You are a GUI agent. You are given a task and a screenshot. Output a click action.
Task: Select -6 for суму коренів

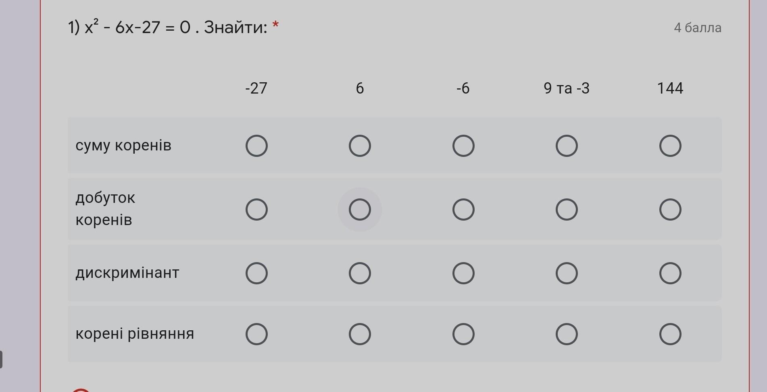point(463,146)
